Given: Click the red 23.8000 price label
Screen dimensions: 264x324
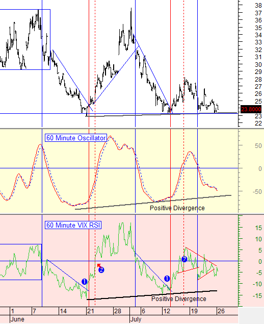Looking at the screenshot, I should pyautogui.click(x=251, y=109).
